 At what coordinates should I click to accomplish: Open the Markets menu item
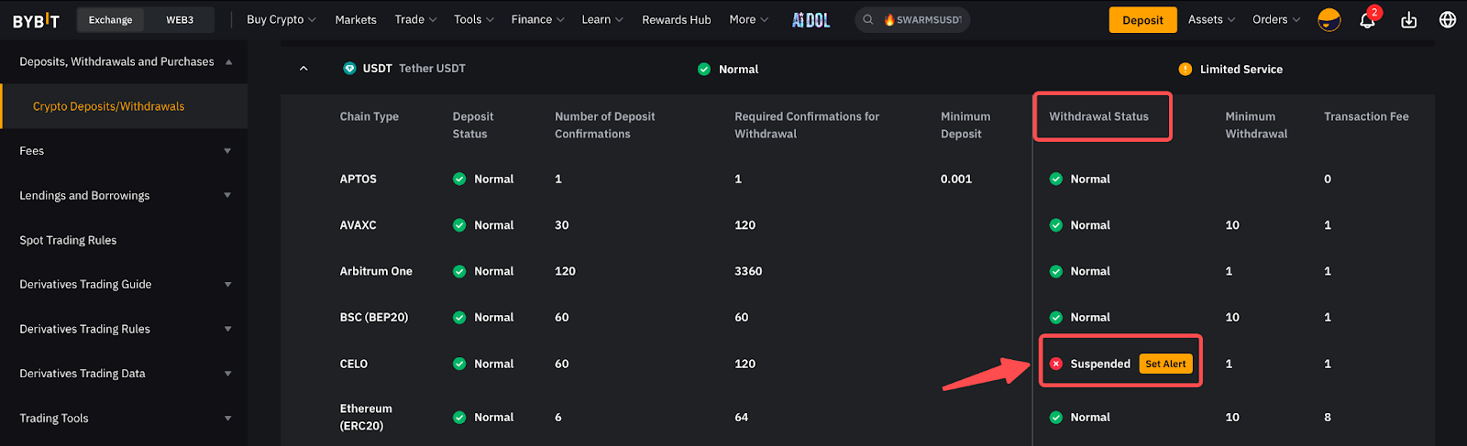pos(356,20)
